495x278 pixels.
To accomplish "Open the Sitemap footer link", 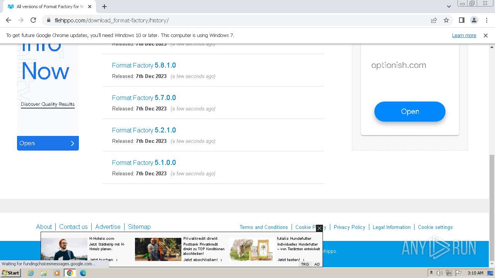I will (x=139, y=227).
